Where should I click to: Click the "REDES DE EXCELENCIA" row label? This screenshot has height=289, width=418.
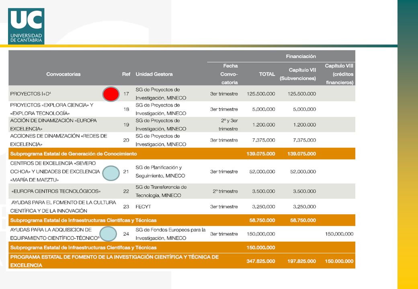[59, 140]
